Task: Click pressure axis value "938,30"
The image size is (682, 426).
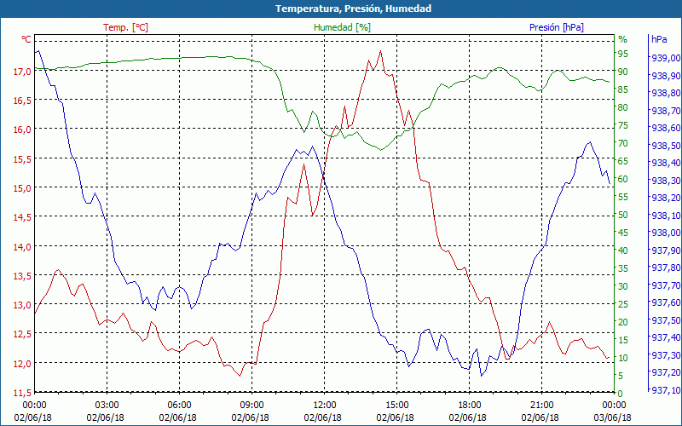Action: click(x=666, y=181)
